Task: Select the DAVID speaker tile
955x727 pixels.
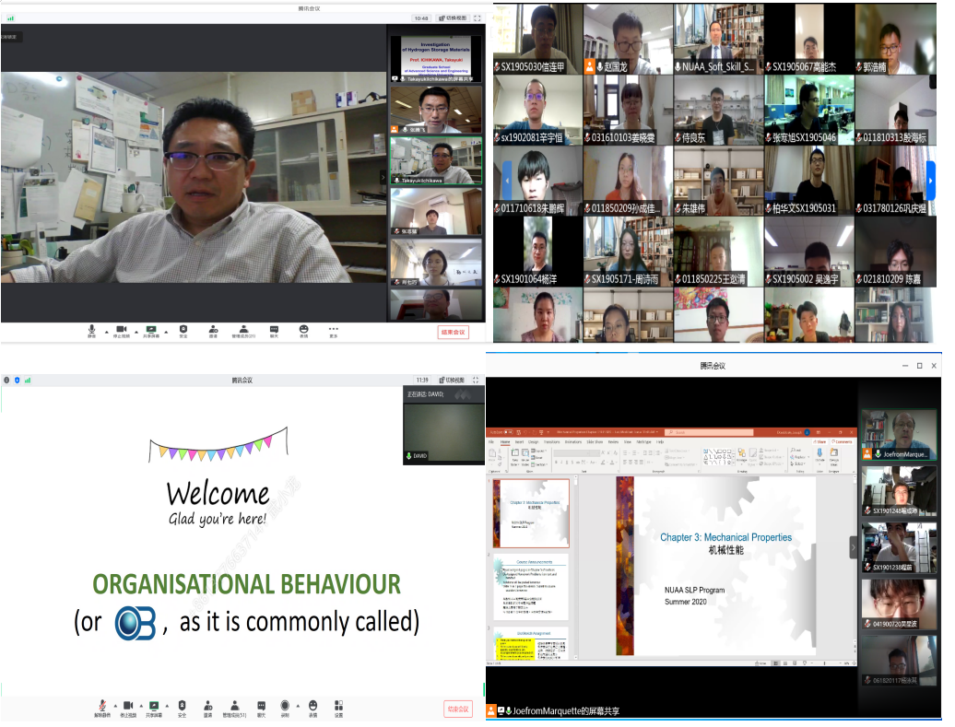Action: coord(444,426)
